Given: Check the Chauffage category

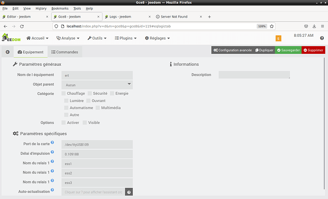Looking at the screenshot, I should coord(64,93).
